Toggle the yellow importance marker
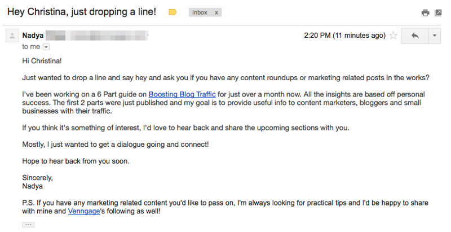Image resolution: width=451 pixels, height=232 pixels. click(173, 12)
